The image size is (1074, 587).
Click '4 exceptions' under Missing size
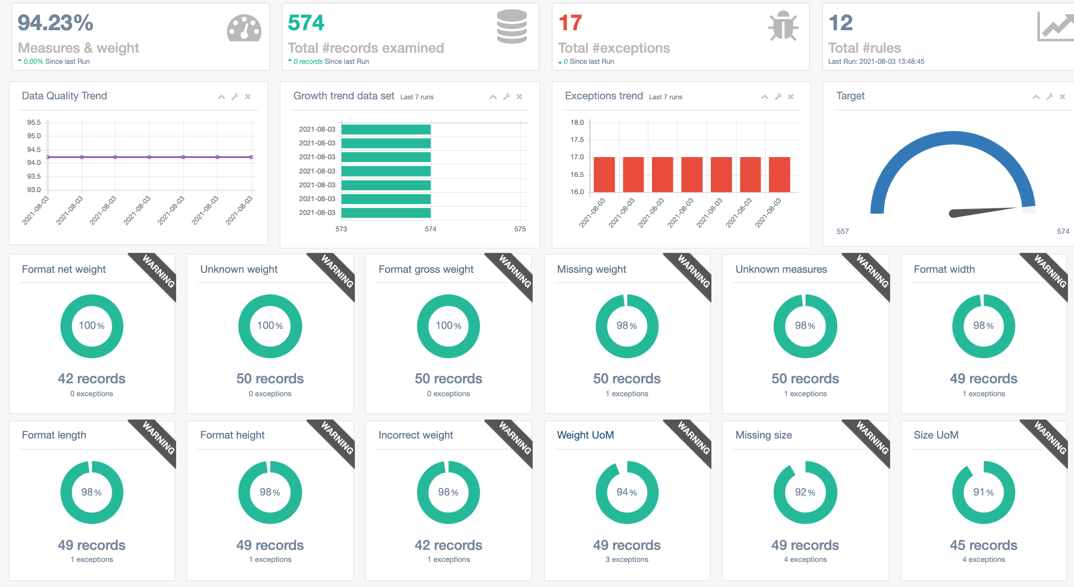[805, 559]
